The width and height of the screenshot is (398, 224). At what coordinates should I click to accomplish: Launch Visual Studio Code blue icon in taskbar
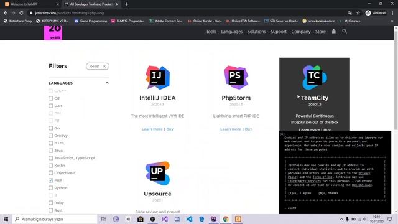[189, 219]
